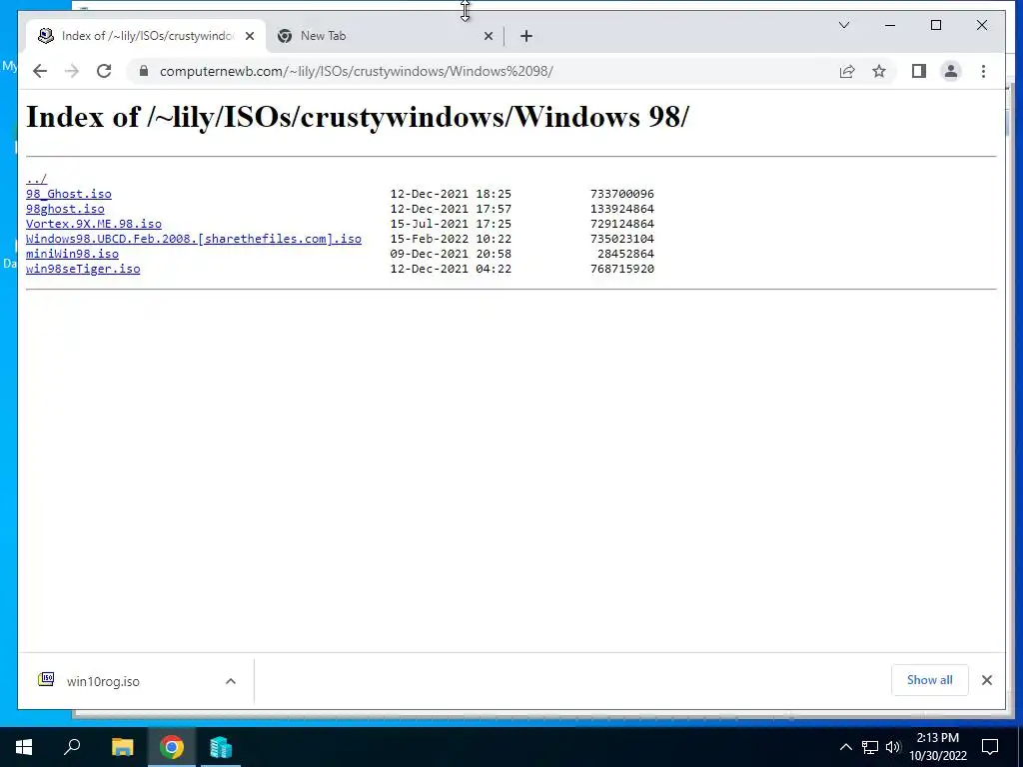Go back using the browser back arrow
Screen dimensions: 1023x767
click(x=40, y=71)
